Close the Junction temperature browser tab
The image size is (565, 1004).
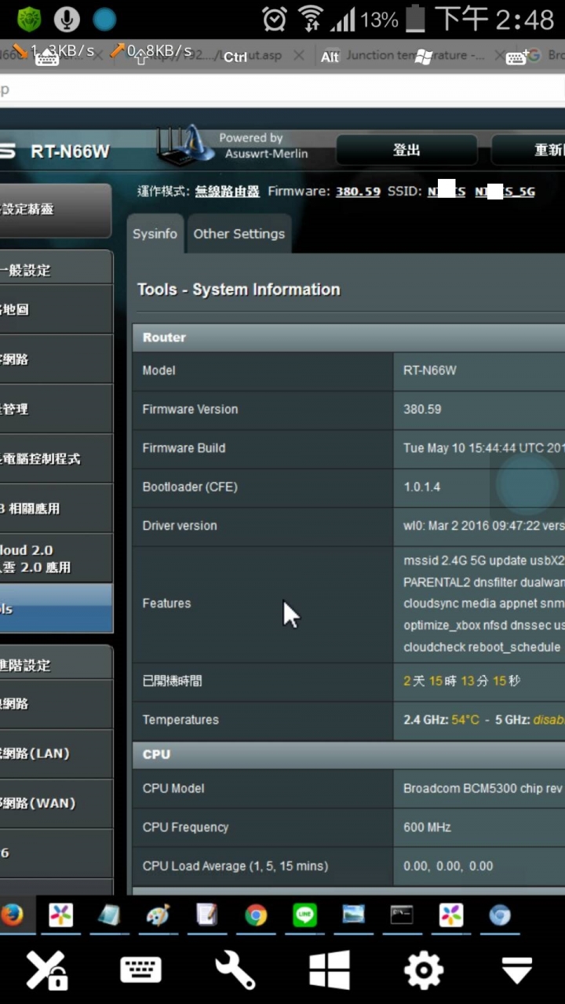point(499,56)
